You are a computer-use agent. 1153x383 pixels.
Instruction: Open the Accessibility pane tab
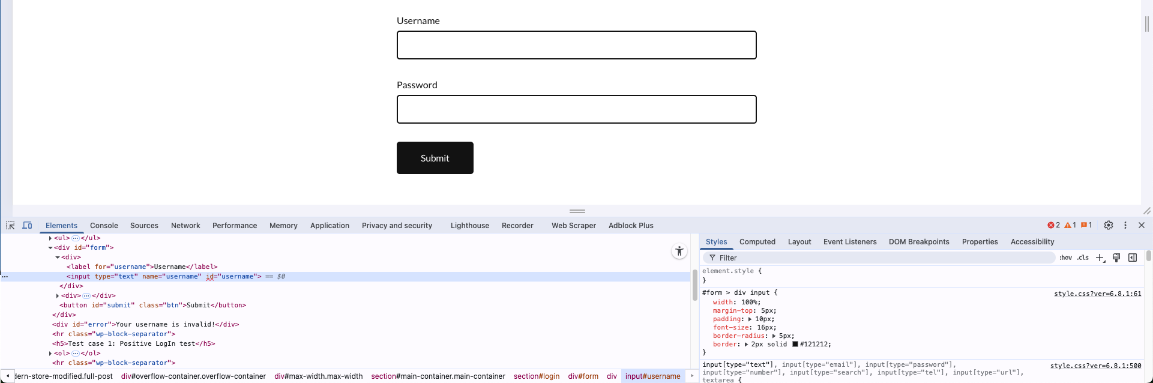(x=1032, y=242)
